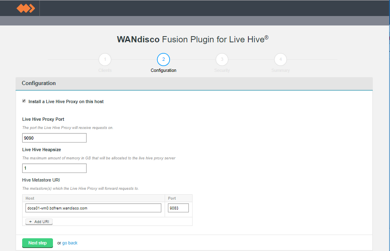
Task: Click the Live Hive Proxy Port label
Action: tap(43, 119)
